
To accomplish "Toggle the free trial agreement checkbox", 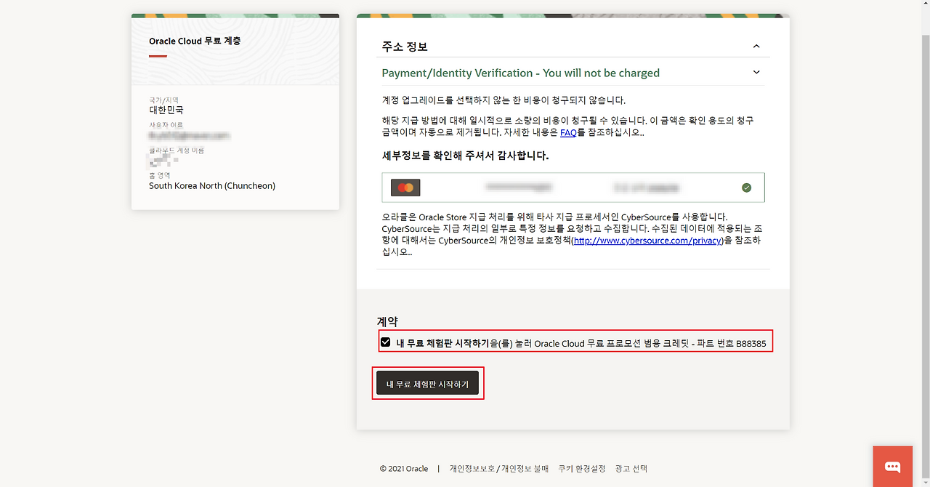I will tap(386, 342).
